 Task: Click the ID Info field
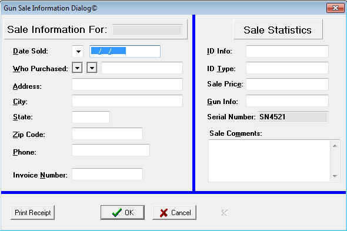[x=287, y=51]
